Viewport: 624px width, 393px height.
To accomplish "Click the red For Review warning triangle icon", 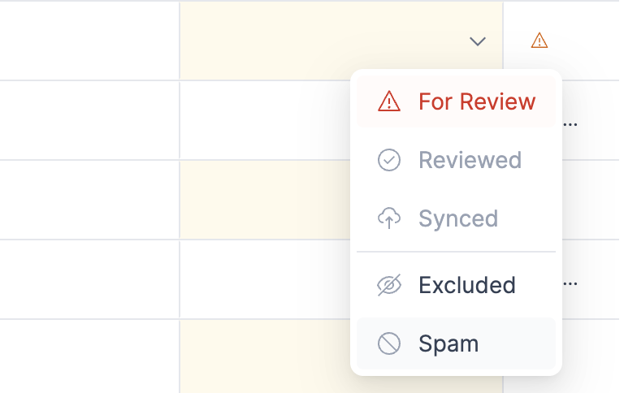I will [x=389, y=101].
